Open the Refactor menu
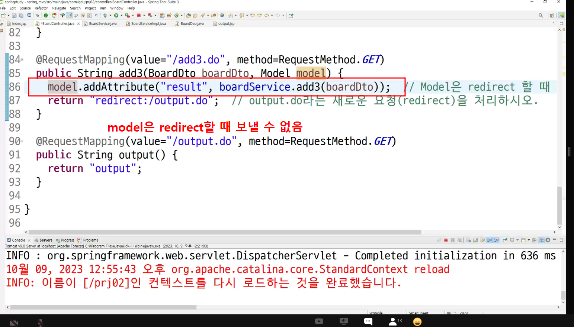 [x=41, y=8]
